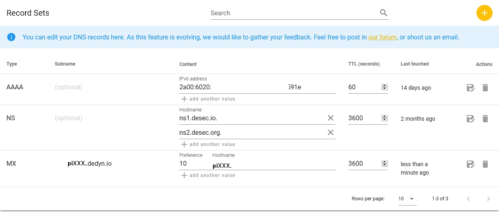Click the '1-3 of 3' pagination text
The width and height of the screenshot is (499, 212).
440,199
